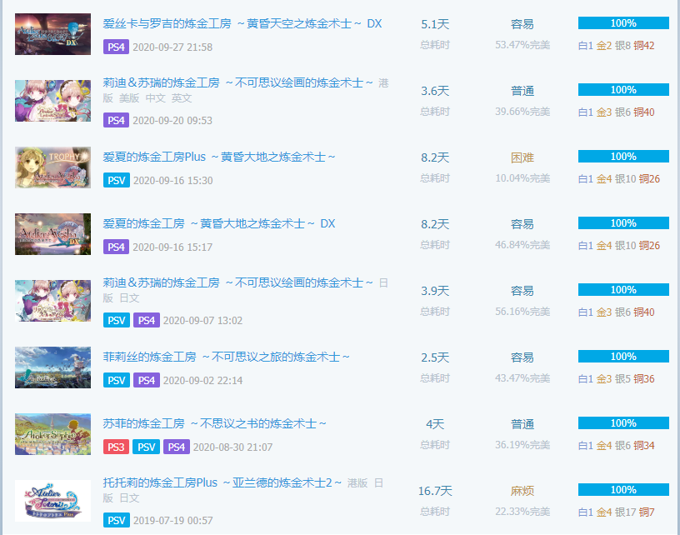Image resolution: width=680 pixels, height=535 pixels.
Task: Click 36.19%完美 completion text
Action: (x=522, y=445)
